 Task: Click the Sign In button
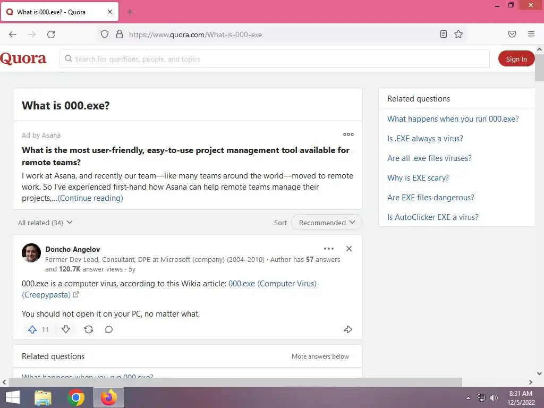pos(516,59)
